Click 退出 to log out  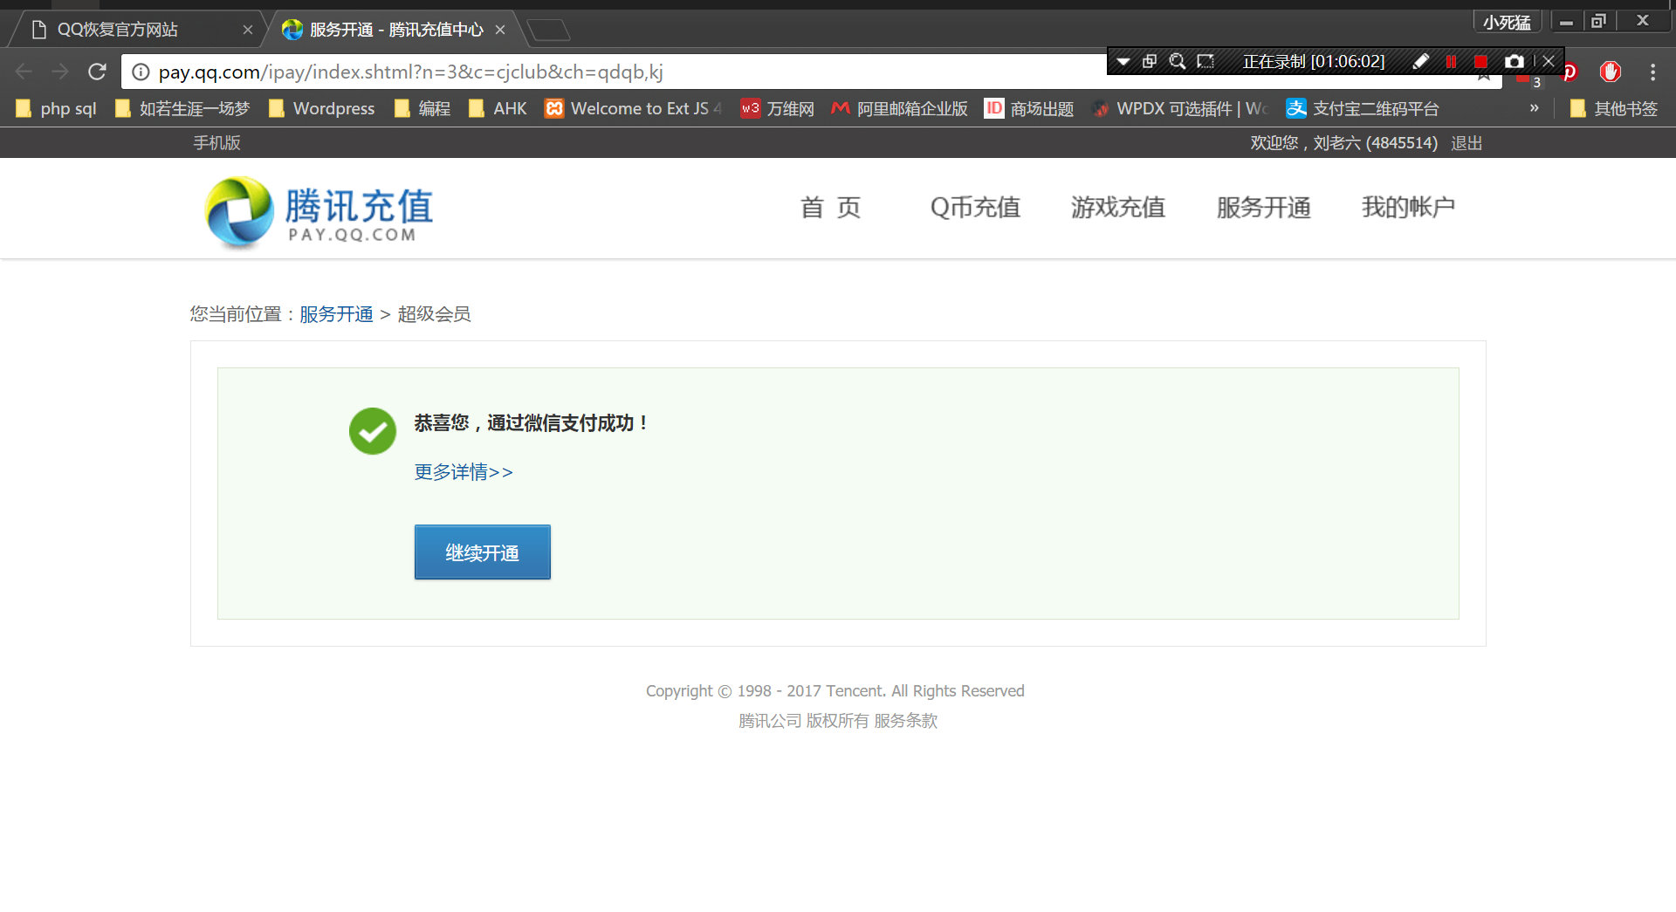[x=1466, y=142]
